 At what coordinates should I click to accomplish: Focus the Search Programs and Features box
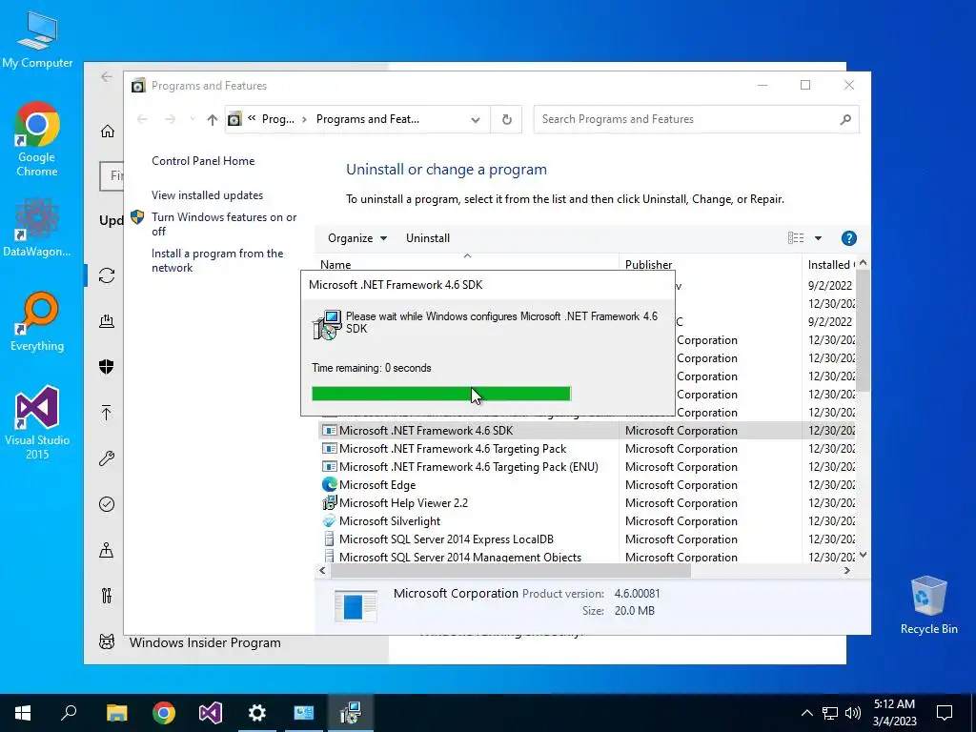(x=696, y=119)
